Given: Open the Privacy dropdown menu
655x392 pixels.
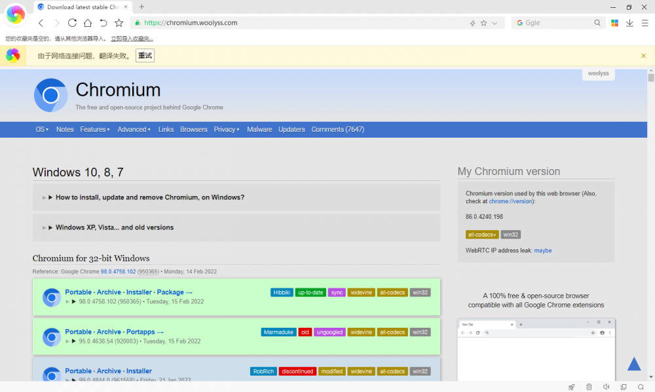Looking at the screenshot, I should tap(227, 130).
